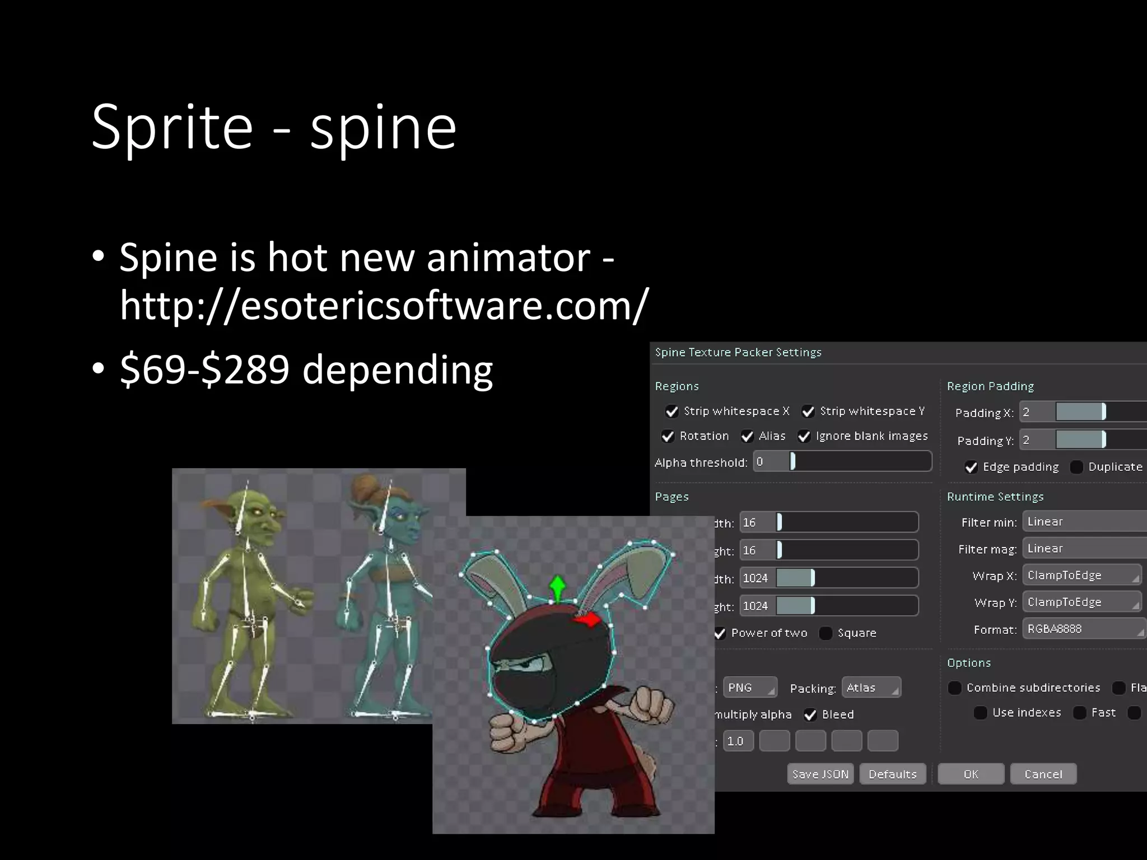Click the Defaults button
This screenshot has height=860, width=1147.
pos(892,774)
